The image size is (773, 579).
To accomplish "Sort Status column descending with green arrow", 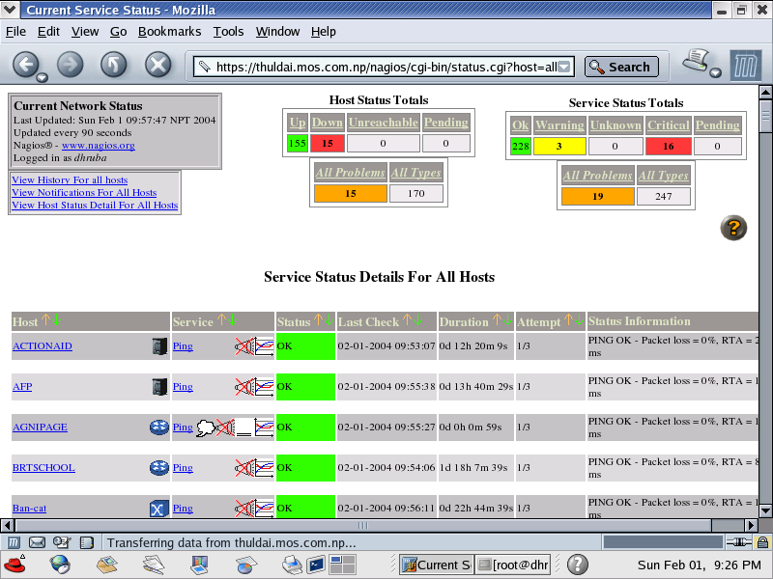I will pos(329,320).
